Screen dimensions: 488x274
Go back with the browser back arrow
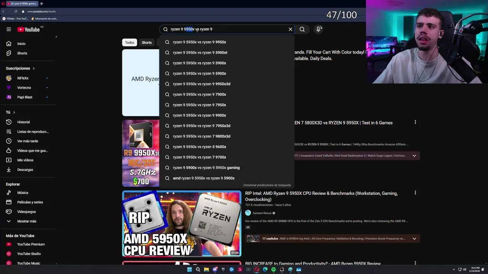point(3,11)
